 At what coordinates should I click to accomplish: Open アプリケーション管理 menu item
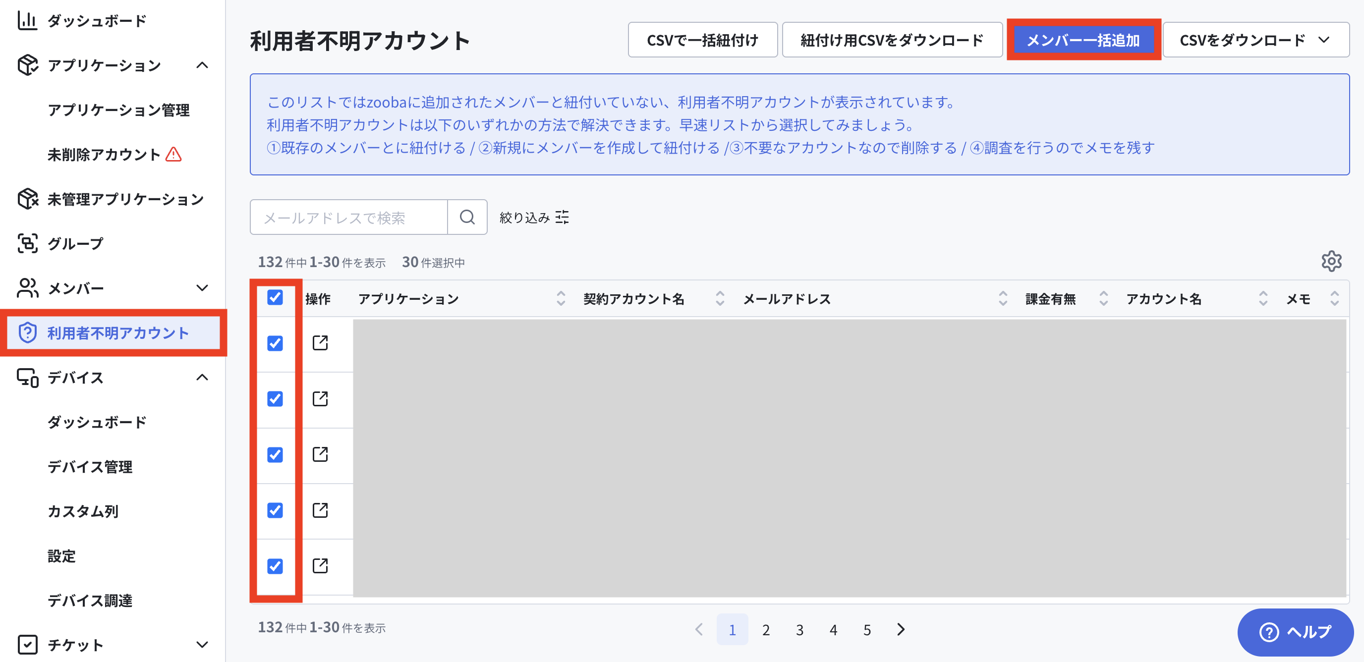(118, 110)
